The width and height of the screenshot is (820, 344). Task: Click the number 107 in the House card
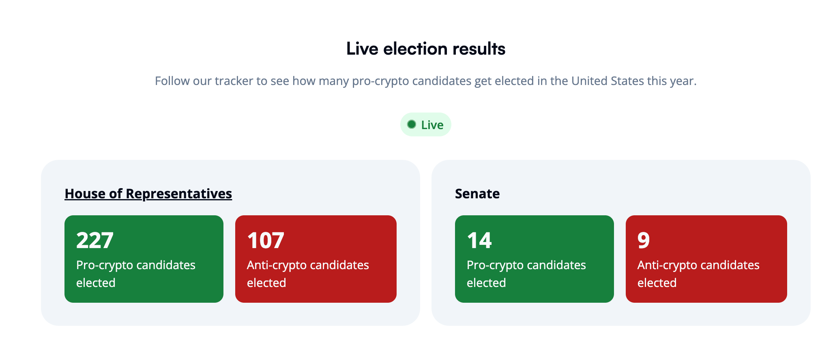(266, 240)
